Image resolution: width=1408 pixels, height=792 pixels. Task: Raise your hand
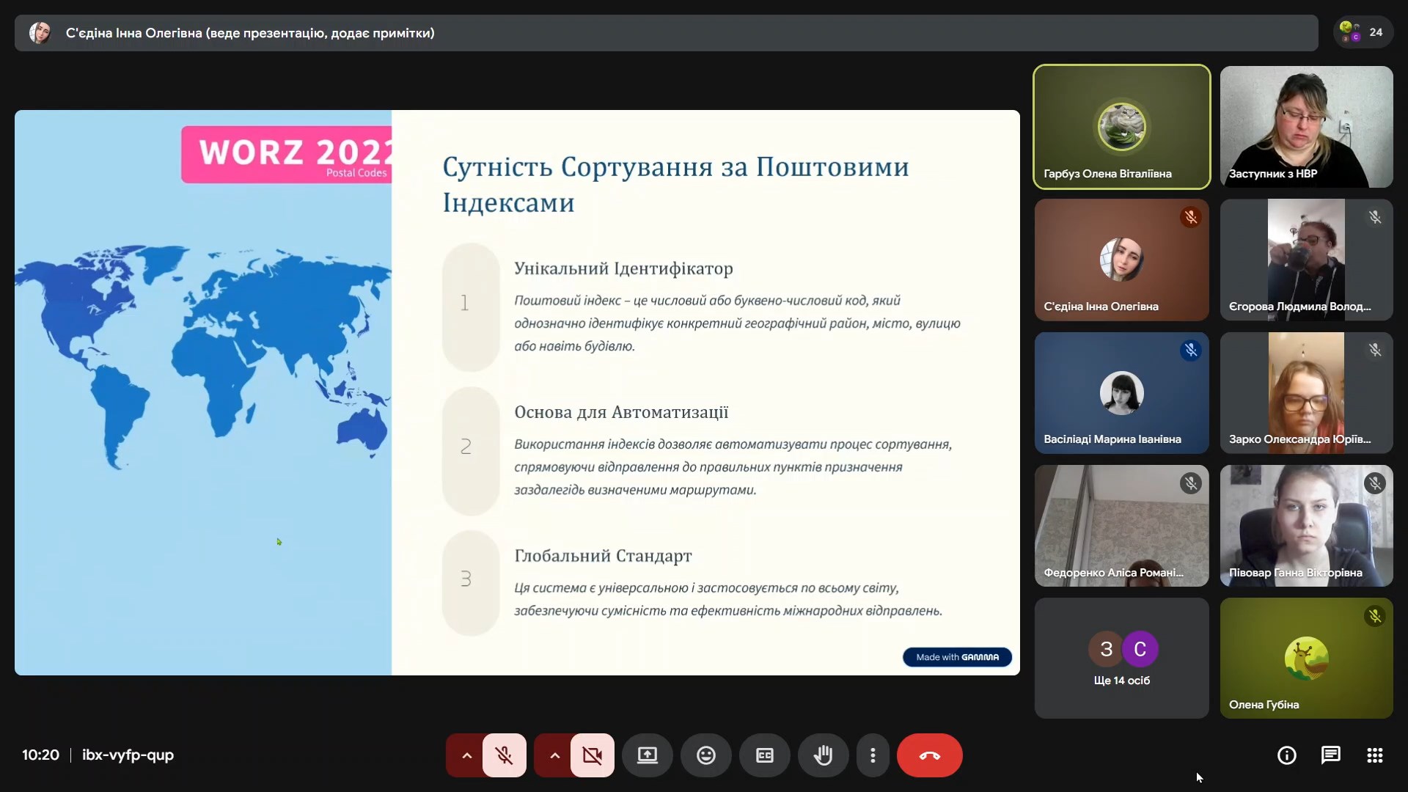click(823, 755)
